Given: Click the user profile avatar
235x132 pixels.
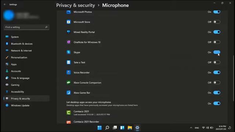Looking at the screenshot, I should click(x=9, y=15).
